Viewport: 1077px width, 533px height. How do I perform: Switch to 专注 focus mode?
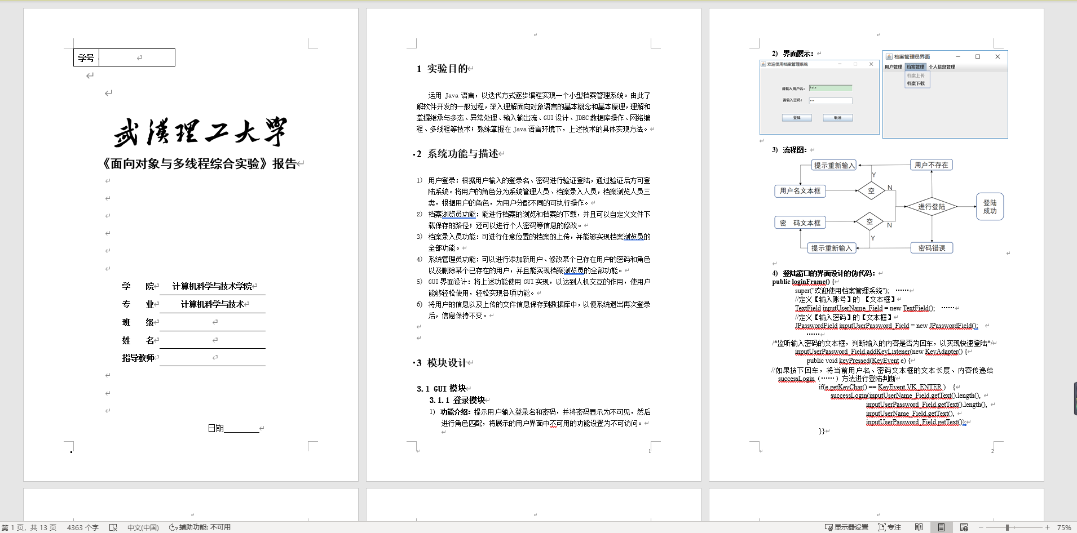point(889,527)
